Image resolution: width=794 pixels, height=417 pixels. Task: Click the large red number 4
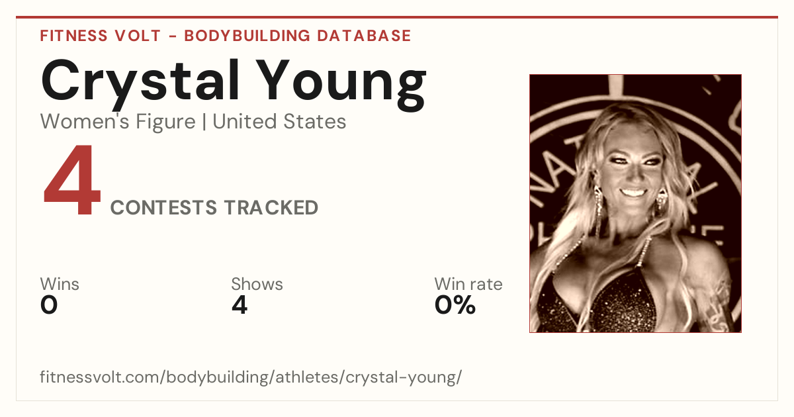coord(72,182)
